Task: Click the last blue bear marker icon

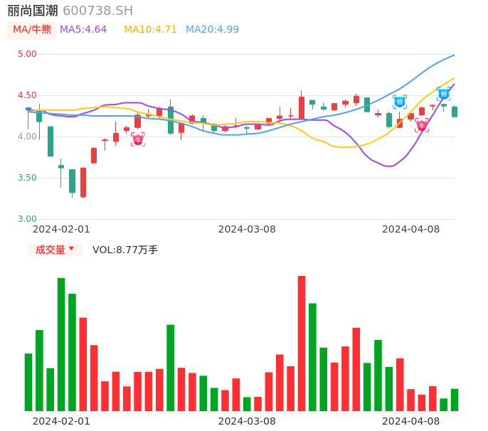Action: click(444, 93)
